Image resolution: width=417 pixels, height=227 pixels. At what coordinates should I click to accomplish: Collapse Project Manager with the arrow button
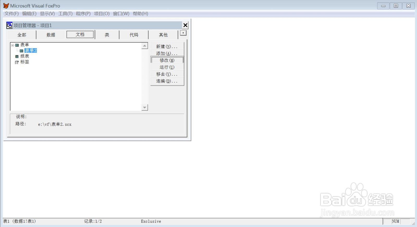[x=183, y=33]
